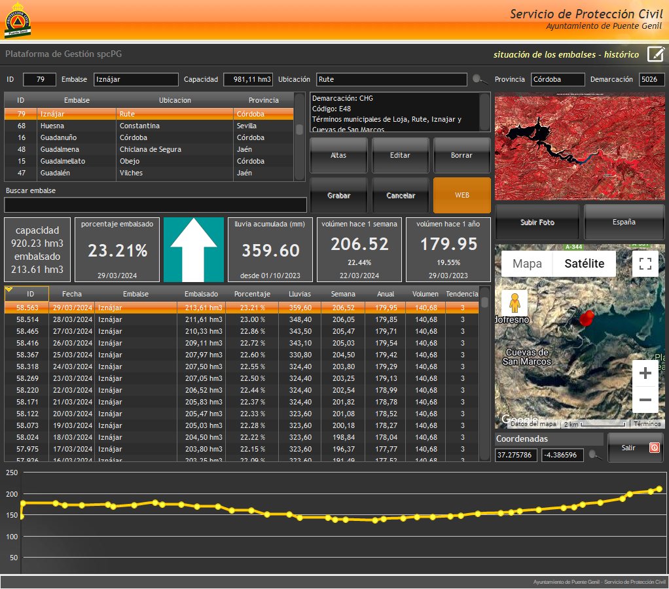Sort history by Lluvias column header
The image size is (669, 589).
pyautogui.click(x=300, y=294)
